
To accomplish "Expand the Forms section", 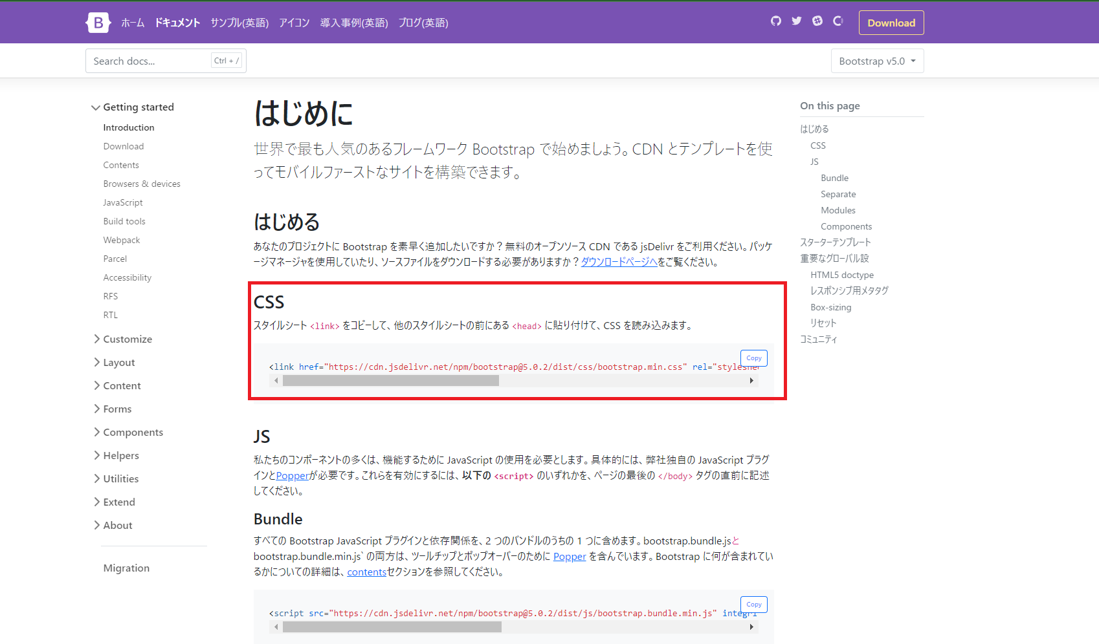I will coord(112,409).
